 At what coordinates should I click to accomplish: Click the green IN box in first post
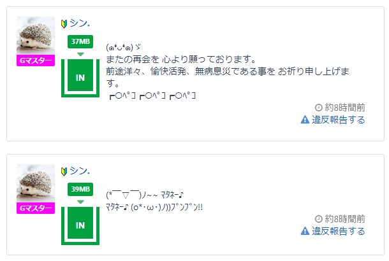click(80, 78)
